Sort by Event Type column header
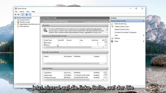 pos(48,40)
